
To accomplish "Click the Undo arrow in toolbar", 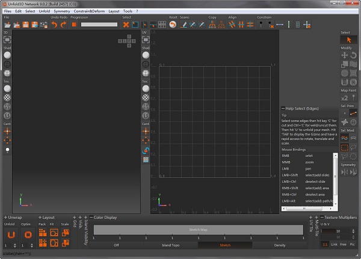I will 54,25.
